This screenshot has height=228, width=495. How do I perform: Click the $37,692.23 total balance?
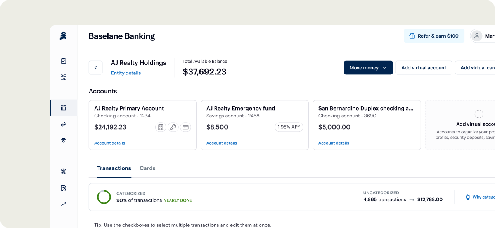coord(204,72)
